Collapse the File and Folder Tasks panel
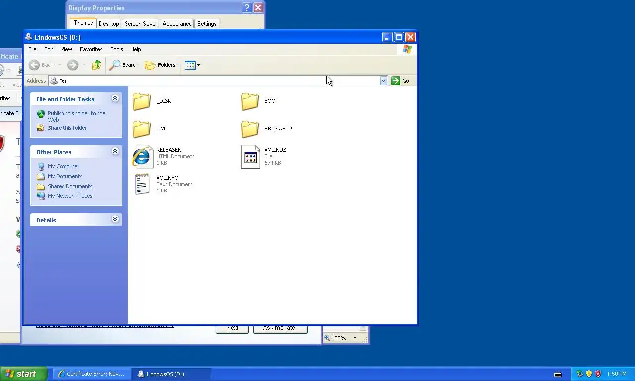The image size is (635, 381). point(115,98)
